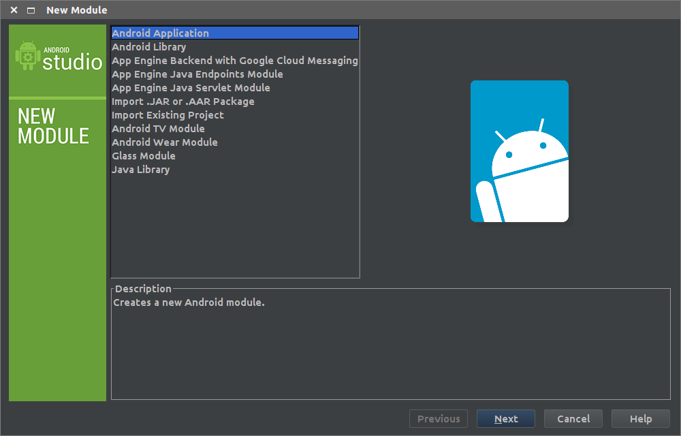Click the Description text area
The height and width of the screenshot is (436, 681).
click(x=390, y=347)
